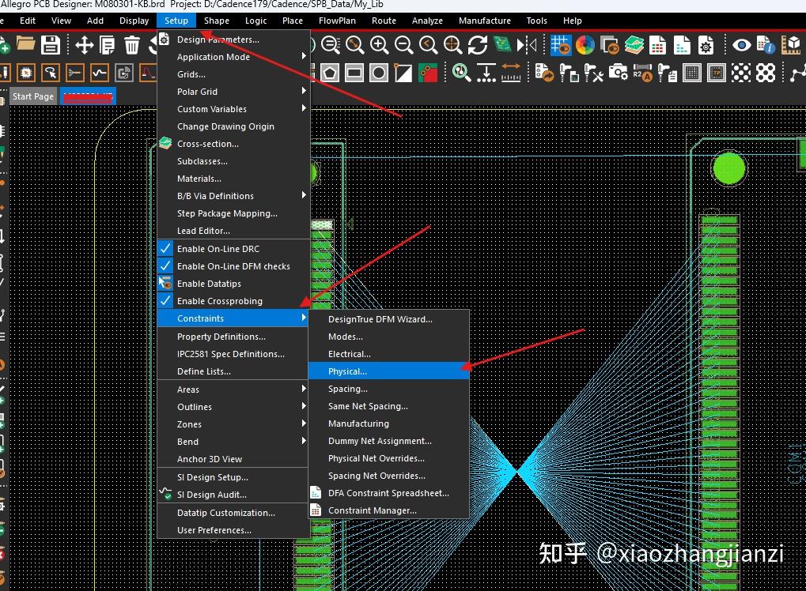806x591 pixels.
Task: Click the Delete trash can icon
Action: pyautogui.click(x=132, y=45)
